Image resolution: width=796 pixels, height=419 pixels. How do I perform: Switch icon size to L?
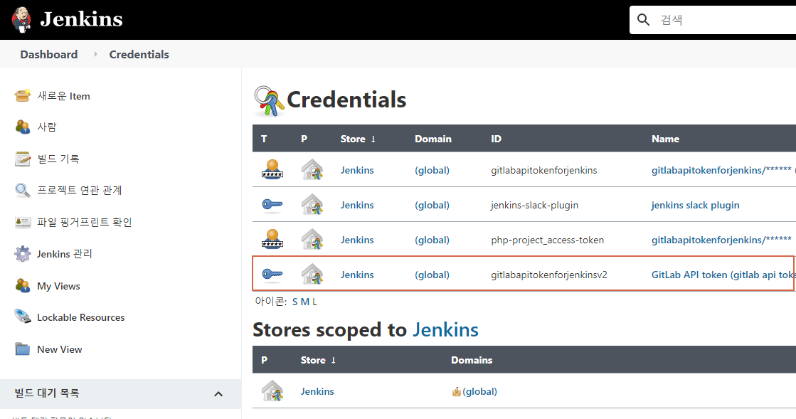click(x=314, y=302)
